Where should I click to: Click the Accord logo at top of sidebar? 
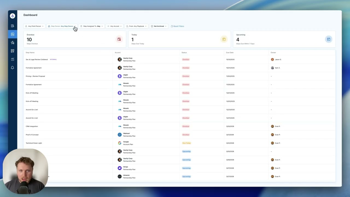coord(12,16)
